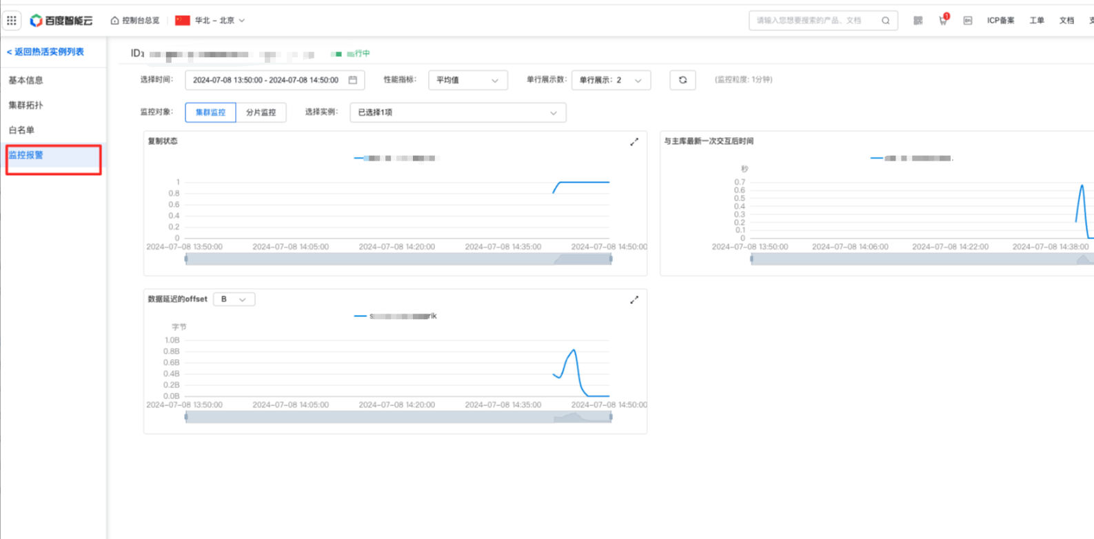Click the 复制状态 chart title
1094x539 pixels.
point(163,141)
